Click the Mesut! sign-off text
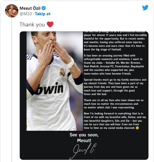154x162 pixels. pyautogui.click(x=84, y=141)
